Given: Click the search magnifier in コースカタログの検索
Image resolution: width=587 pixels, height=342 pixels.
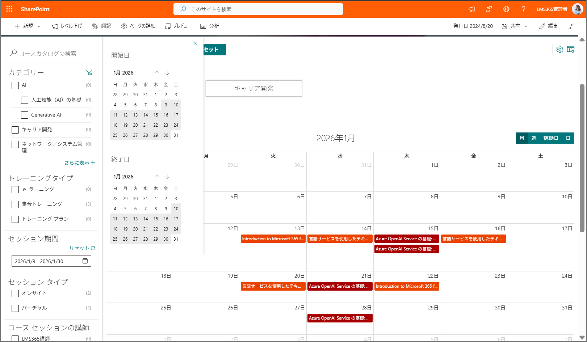Looking at the screenshot, I should pyautogui.click(x=13, y=53).
